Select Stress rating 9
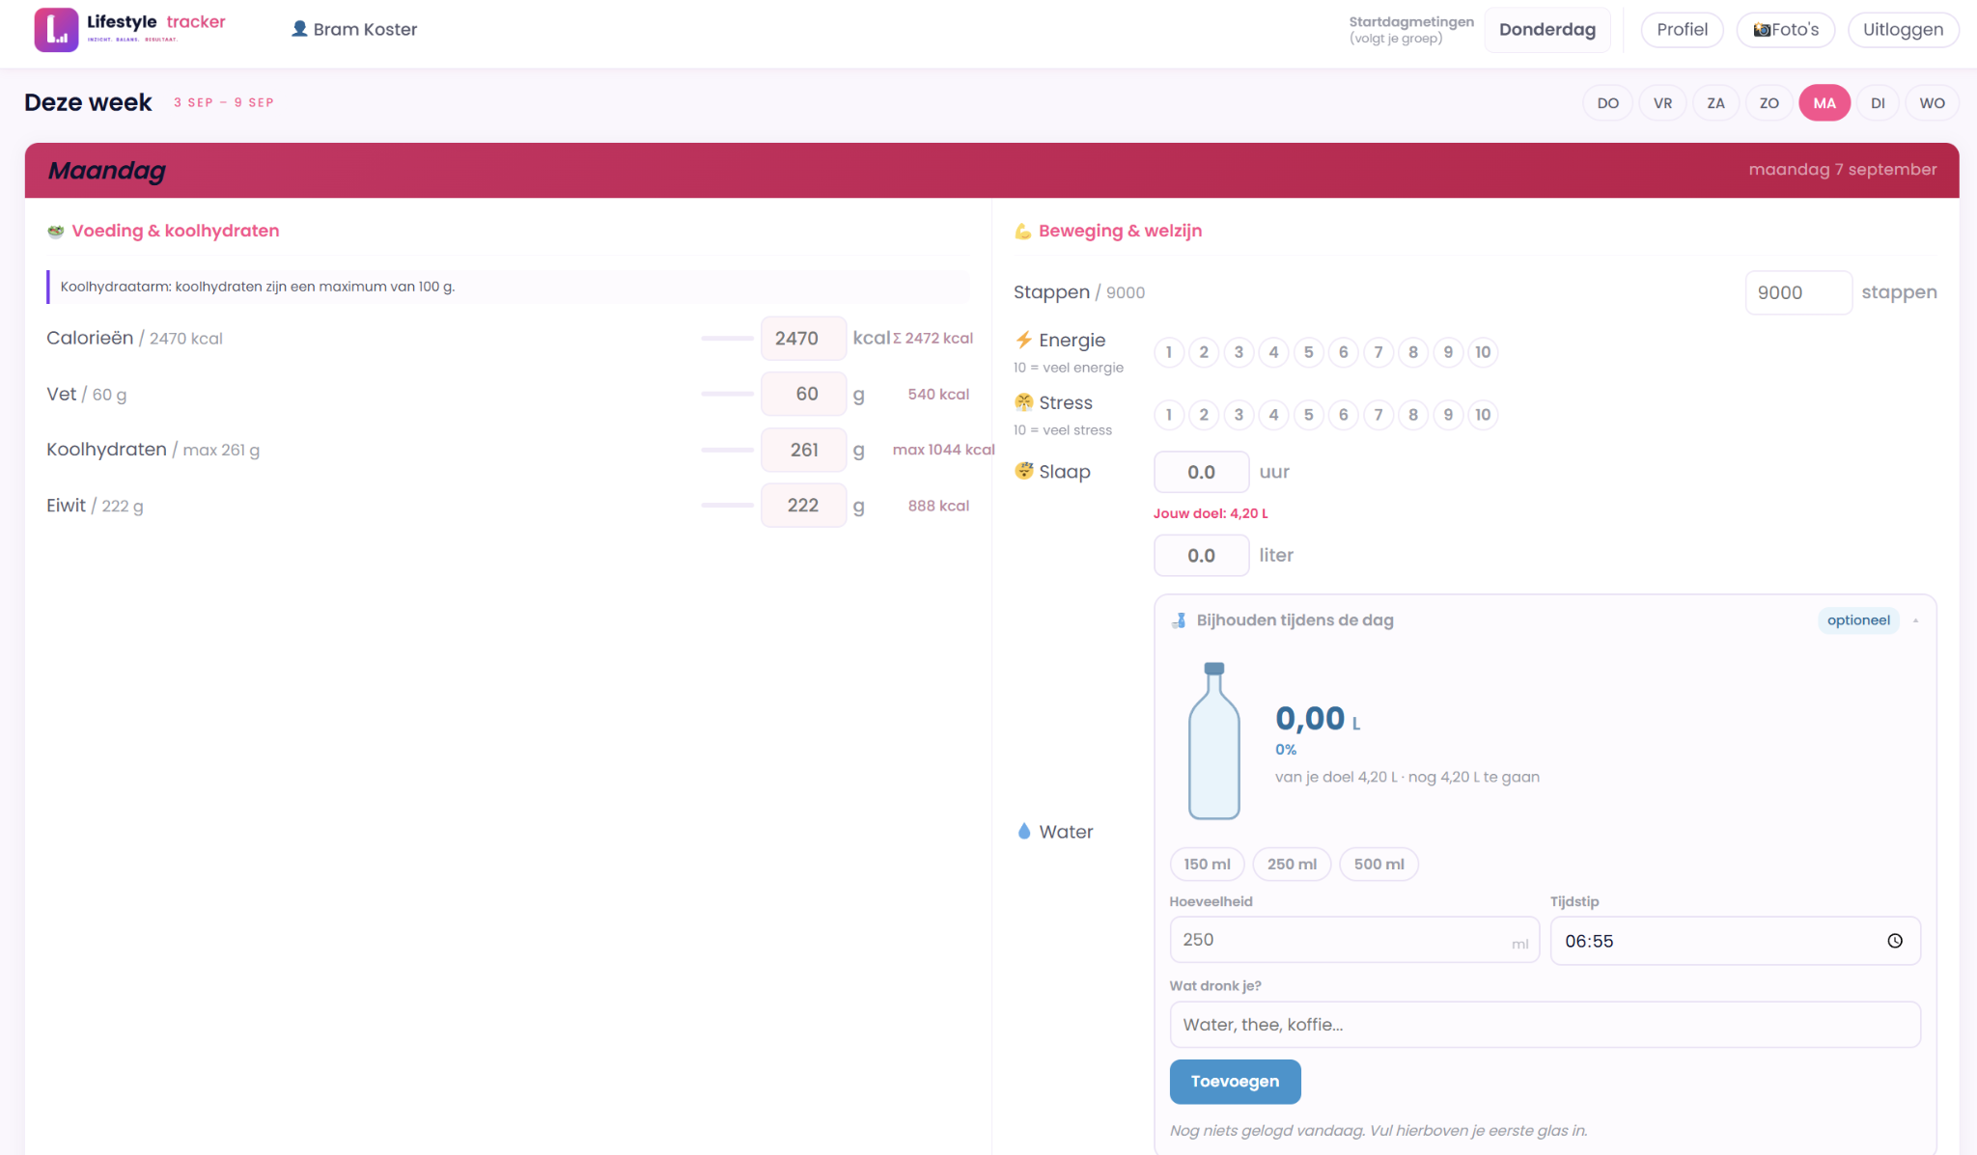 coord(1448,415)
